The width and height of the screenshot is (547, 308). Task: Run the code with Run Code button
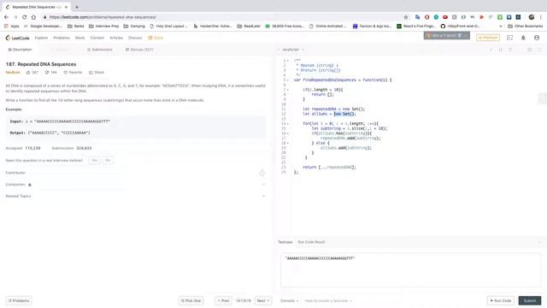point(501,300)
